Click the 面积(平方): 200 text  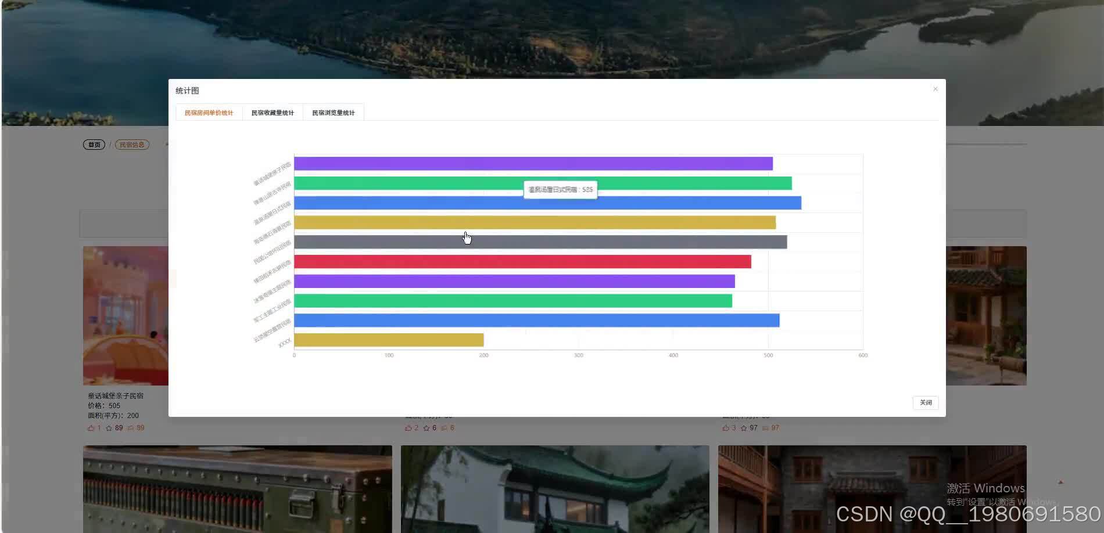113,416
